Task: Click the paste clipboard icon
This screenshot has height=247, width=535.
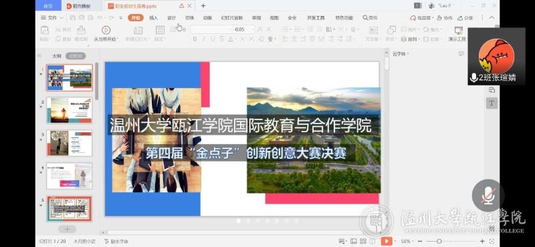Action: tap(45, 30)
